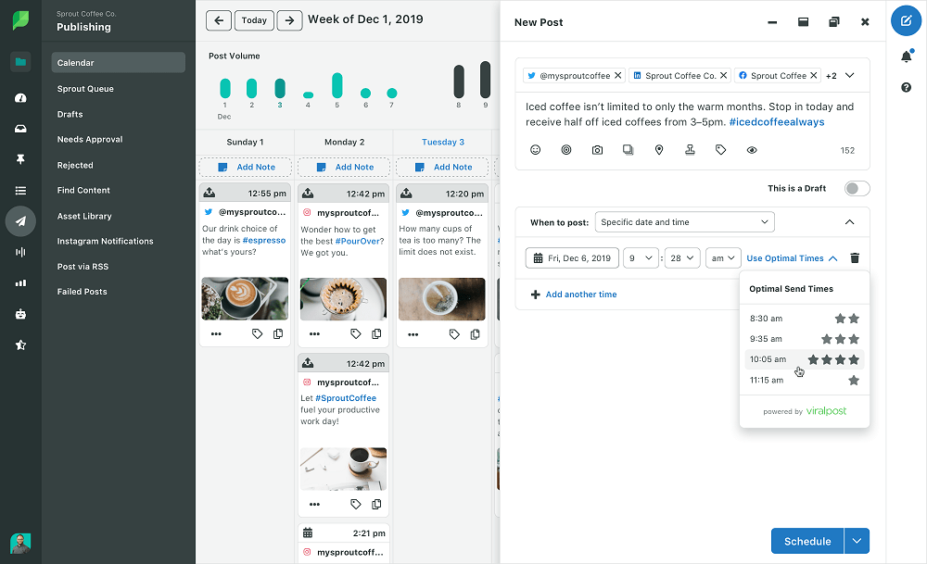Open the Specific date and time dropdown
Screen dimensions: 927x564
(685, 222)
